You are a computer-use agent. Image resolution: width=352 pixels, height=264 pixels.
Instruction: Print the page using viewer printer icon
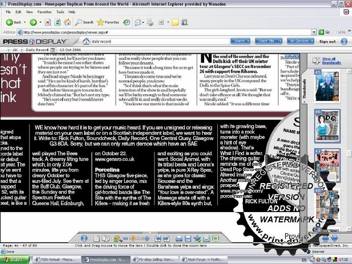coord(179,238)
